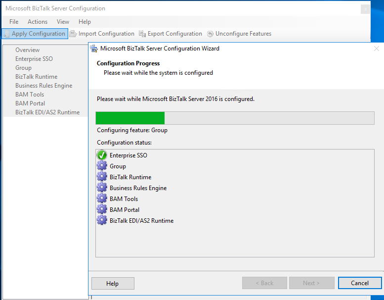Select Business Rules Engine in left pane

tap(44, 86)
